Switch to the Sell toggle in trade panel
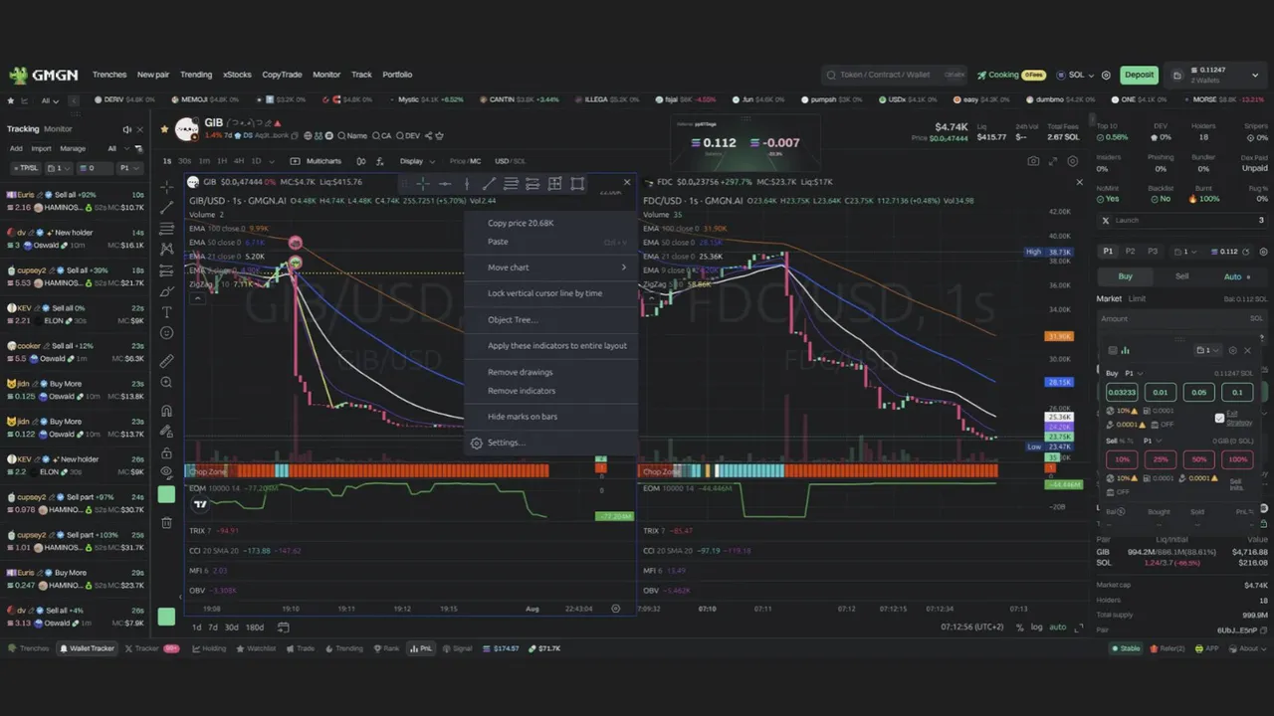1274x716 pixels. [1181, 276]
